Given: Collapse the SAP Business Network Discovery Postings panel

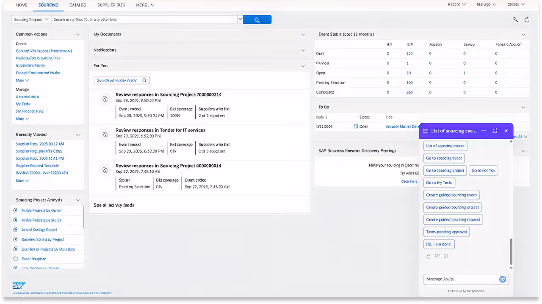Looking at the screenshot, I should point(523,151).
